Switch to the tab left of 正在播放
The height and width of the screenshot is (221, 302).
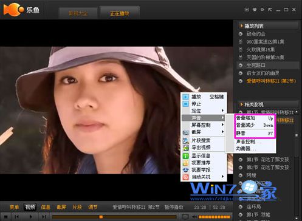tap(78, 13)
